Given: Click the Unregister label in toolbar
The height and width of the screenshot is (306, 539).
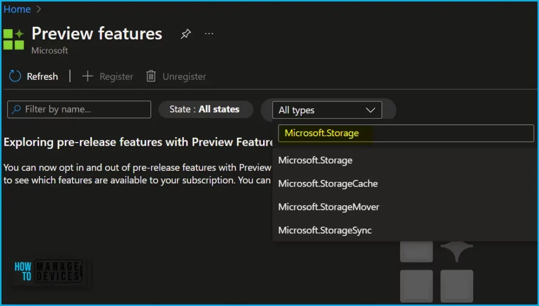Looking at the screenshot, I should point(184,76).
